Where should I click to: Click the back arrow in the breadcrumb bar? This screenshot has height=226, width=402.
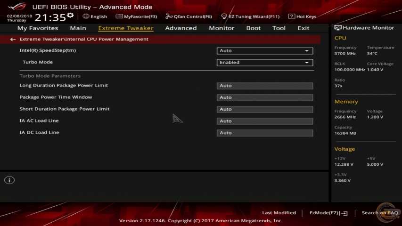(13, 39)
